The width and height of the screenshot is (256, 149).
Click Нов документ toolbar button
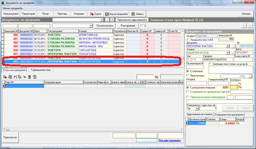(11, 14)
